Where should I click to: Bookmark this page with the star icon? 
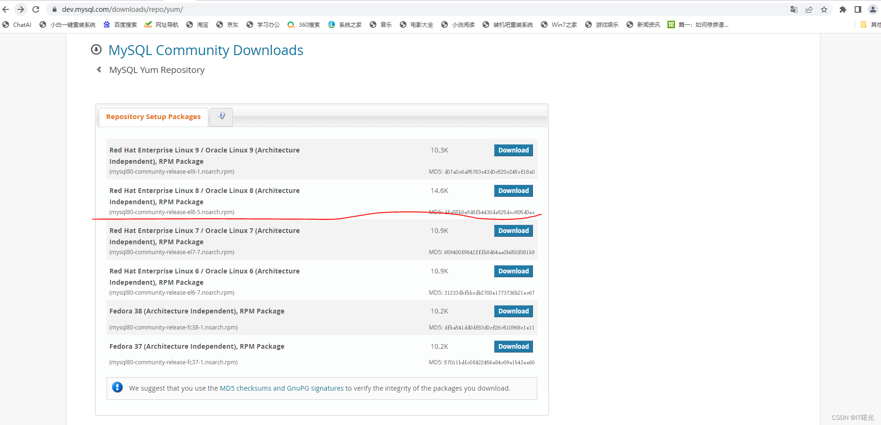[x=824, y=9]
